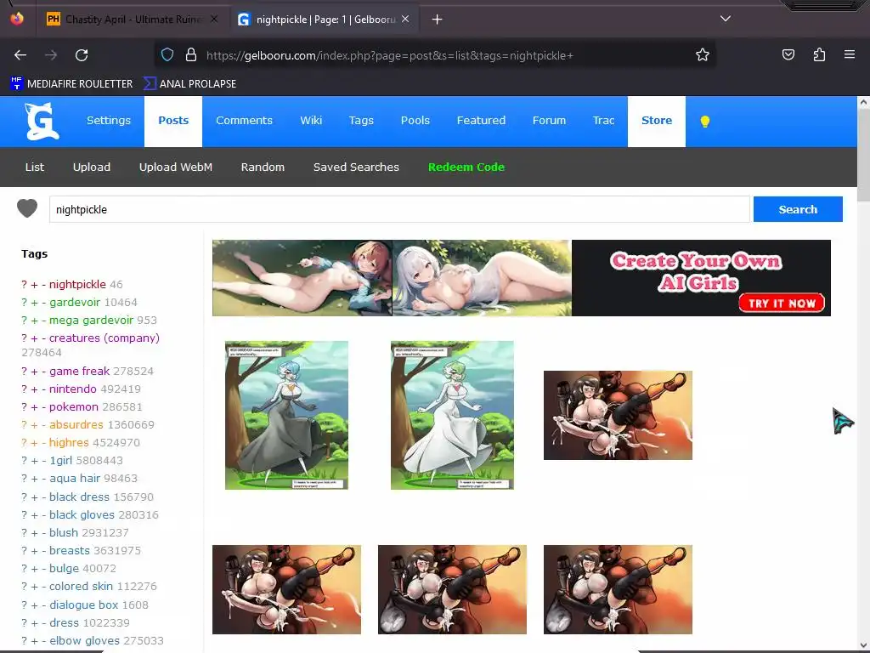870x653 pixels.
Task: Click the Gelbooru logo
Action: (42, 121)
